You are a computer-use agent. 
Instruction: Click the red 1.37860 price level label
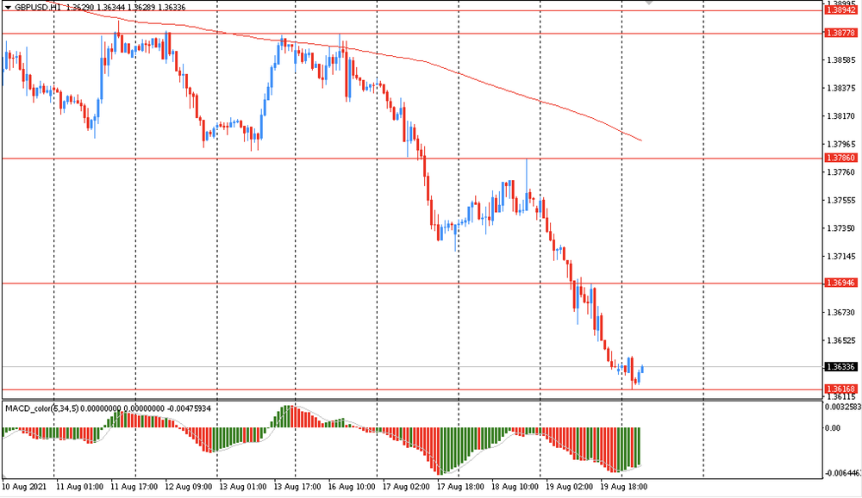coord(841,158)
